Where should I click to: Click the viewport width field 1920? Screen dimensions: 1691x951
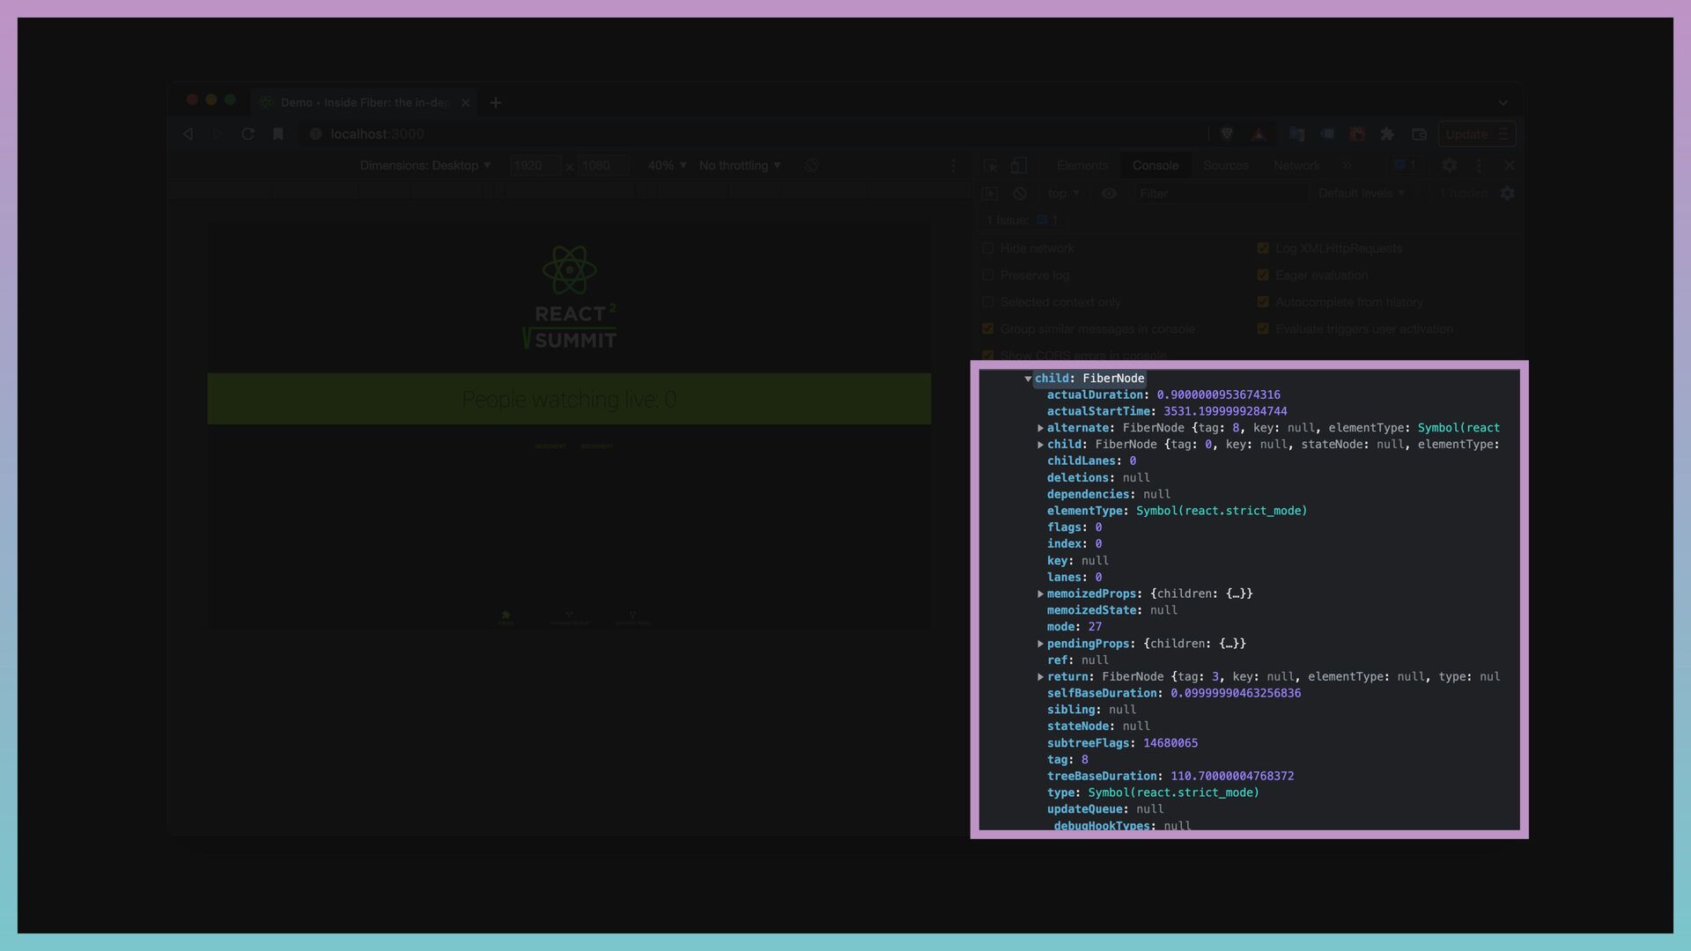pyautogui.click(x=535, y=166)
